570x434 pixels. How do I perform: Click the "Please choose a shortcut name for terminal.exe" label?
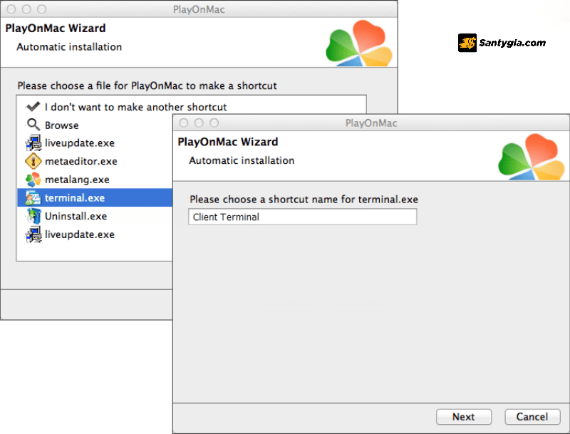point(304,200)
